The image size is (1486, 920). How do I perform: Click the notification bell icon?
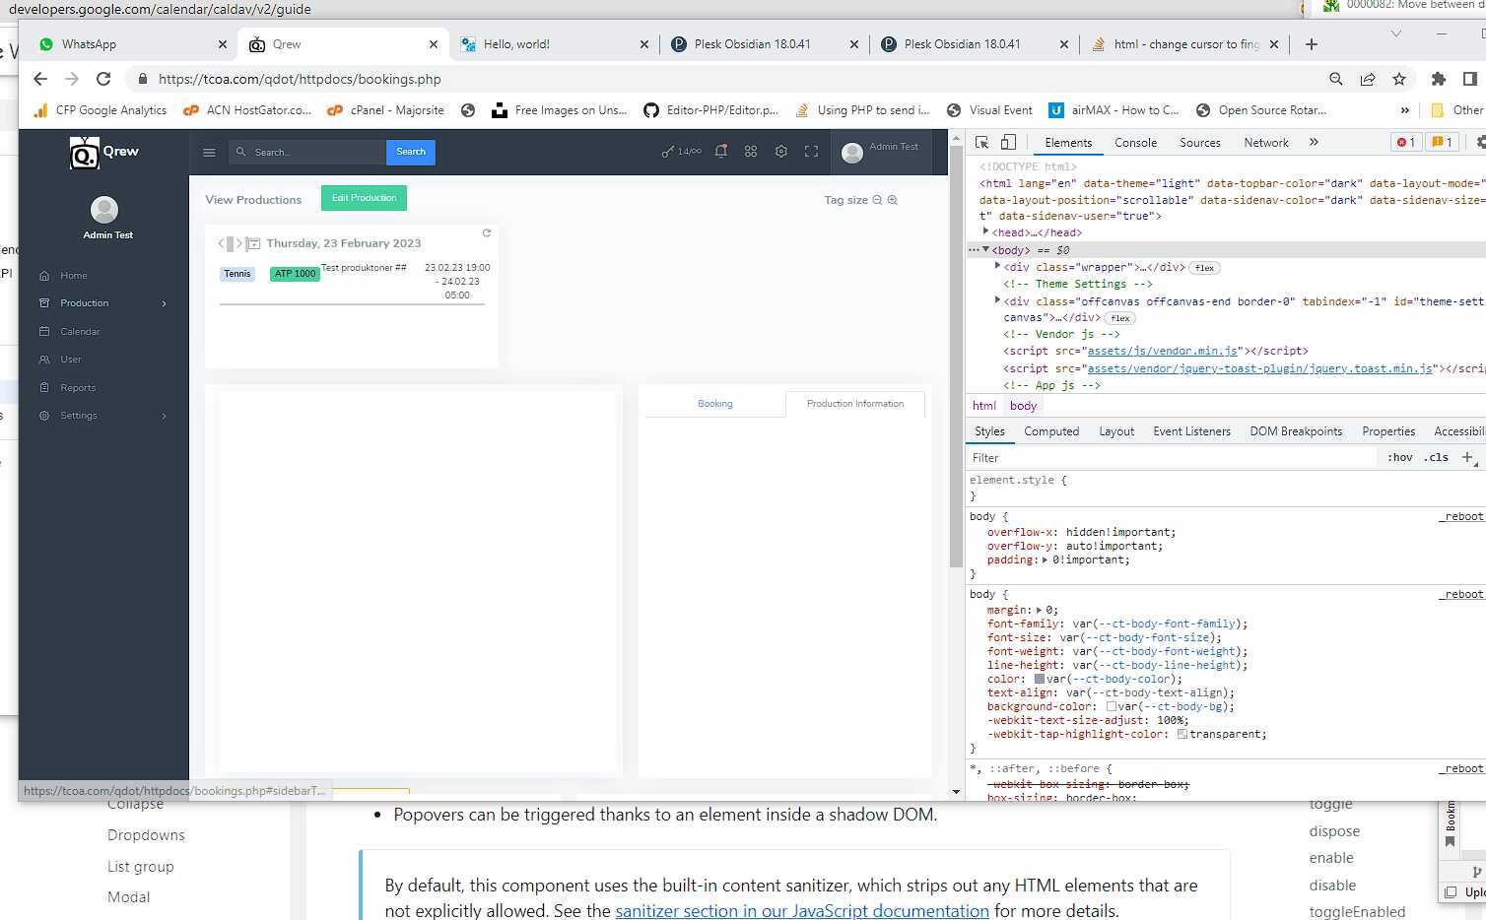pos(720,152)
